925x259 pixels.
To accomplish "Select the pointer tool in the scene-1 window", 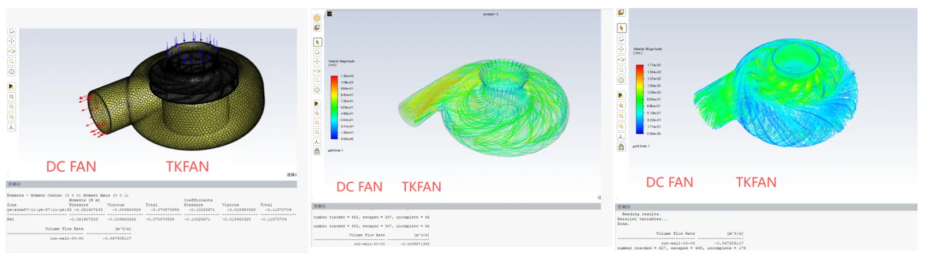I will [317, 42].
